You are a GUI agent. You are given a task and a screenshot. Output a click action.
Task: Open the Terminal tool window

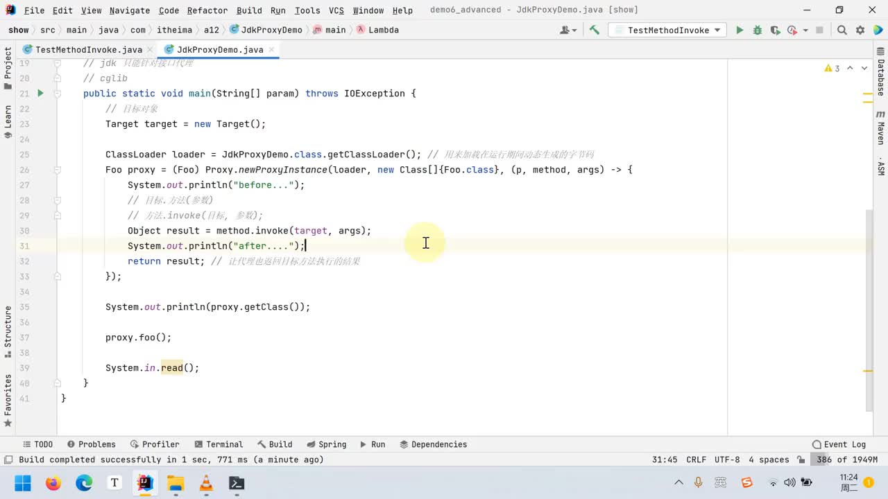pyautogui.click(x=219, y=444)
